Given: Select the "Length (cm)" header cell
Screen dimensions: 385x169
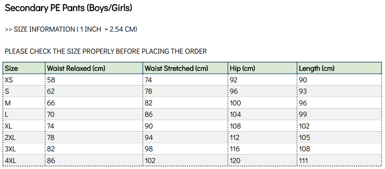Looking at the screenshot, I should (x=317, y=69).
